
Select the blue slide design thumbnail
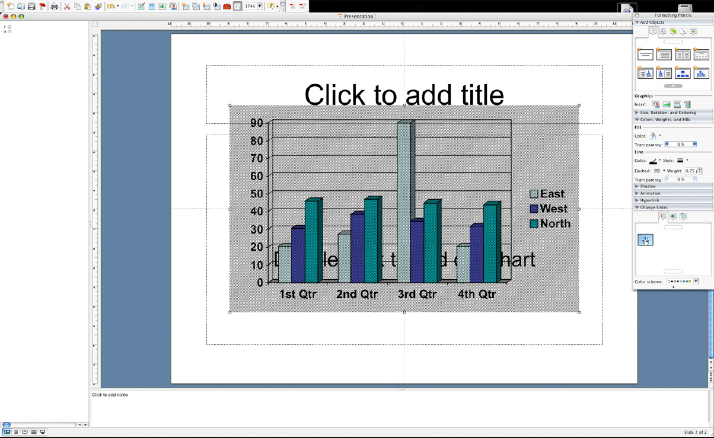(x=645, y=239)
